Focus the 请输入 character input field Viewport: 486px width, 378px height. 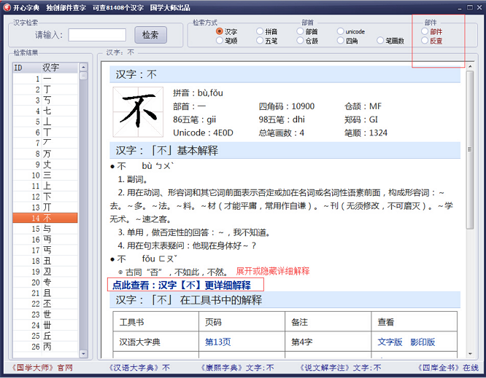[97, 35]
